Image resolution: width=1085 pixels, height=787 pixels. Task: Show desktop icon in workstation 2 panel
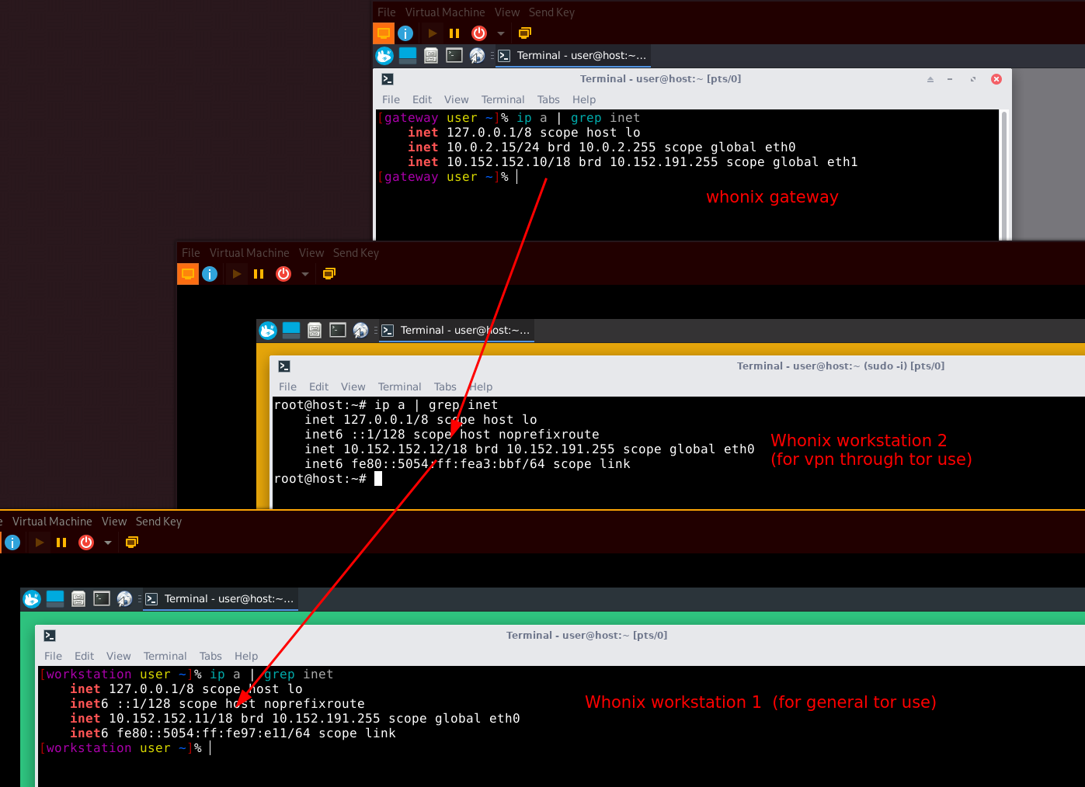(x=291, y=331)
